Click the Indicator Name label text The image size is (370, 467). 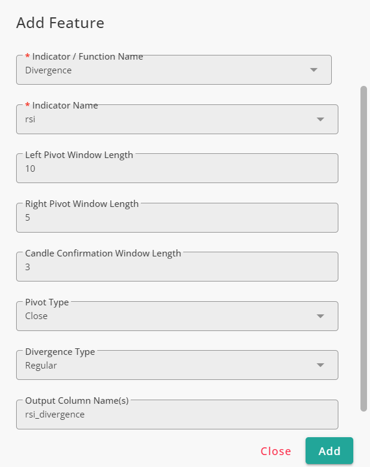(65, 106)
